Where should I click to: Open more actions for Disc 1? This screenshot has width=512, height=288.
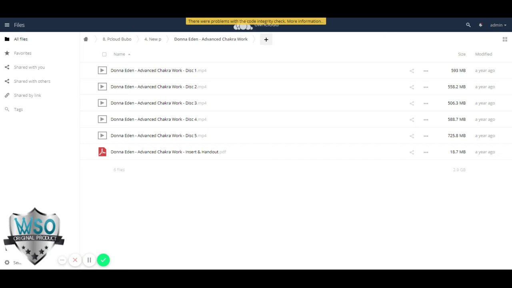(426, 71)
